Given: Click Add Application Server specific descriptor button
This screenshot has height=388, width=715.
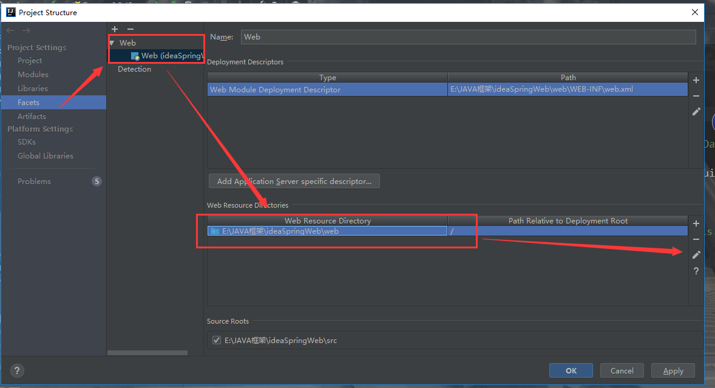Looking at the screenshot, I should [x=294, y=182].
